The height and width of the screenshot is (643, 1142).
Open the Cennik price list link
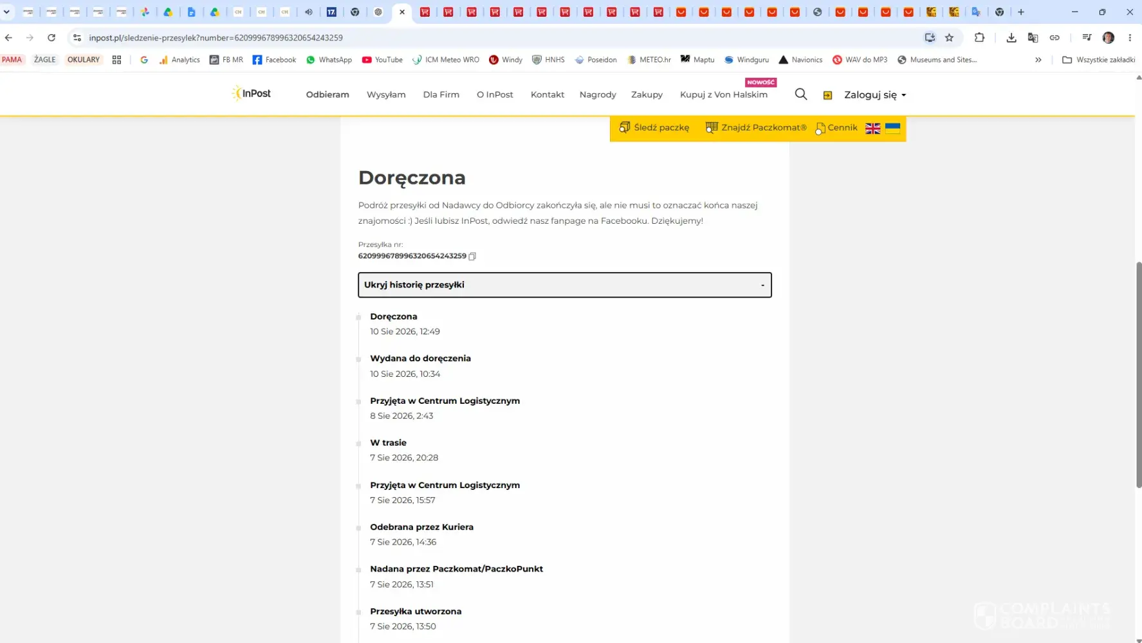tap(836, 127)
